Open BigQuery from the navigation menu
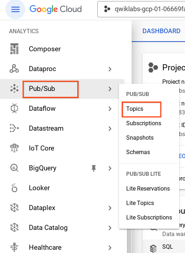Viewport: 185px width, 253px height. click(43, 168)
